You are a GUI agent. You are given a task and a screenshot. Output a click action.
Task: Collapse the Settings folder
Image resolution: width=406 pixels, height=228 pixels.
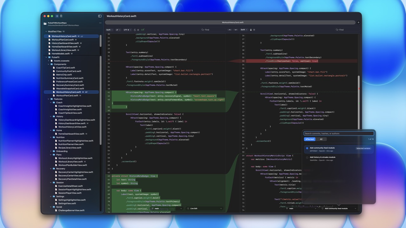point(51,197)
